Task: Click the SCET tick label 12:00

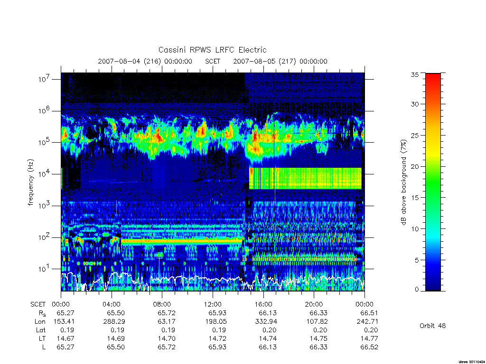Action: [213, 304]
